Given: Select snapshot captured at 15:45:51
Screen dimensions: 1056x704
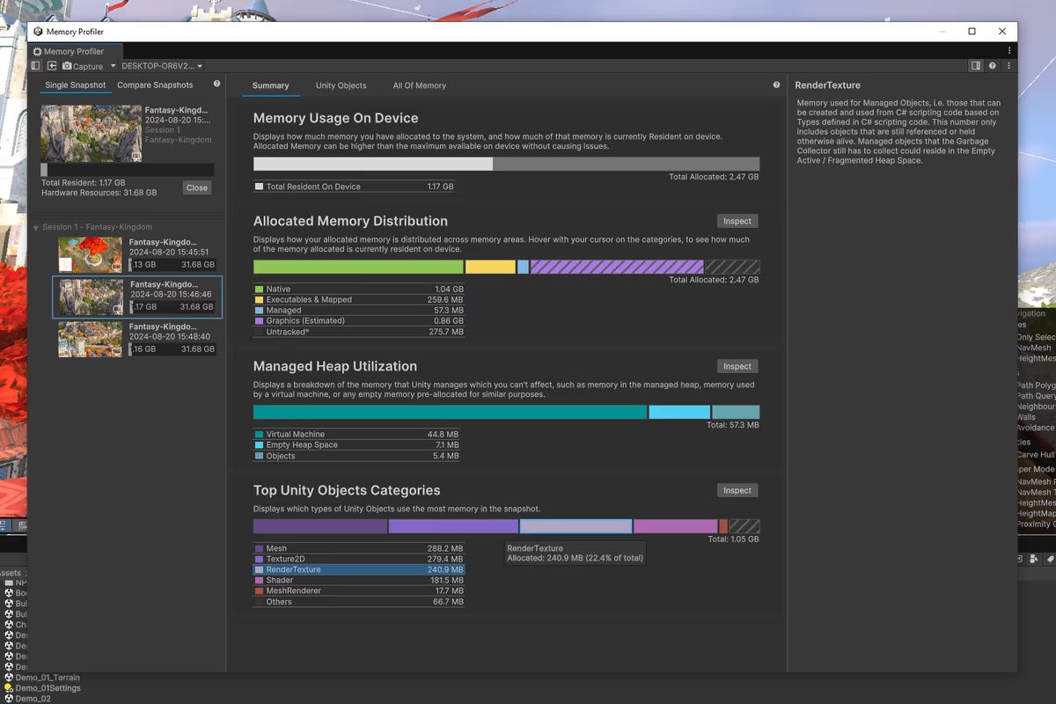Looking at the screenshot, I should [136, 253].
